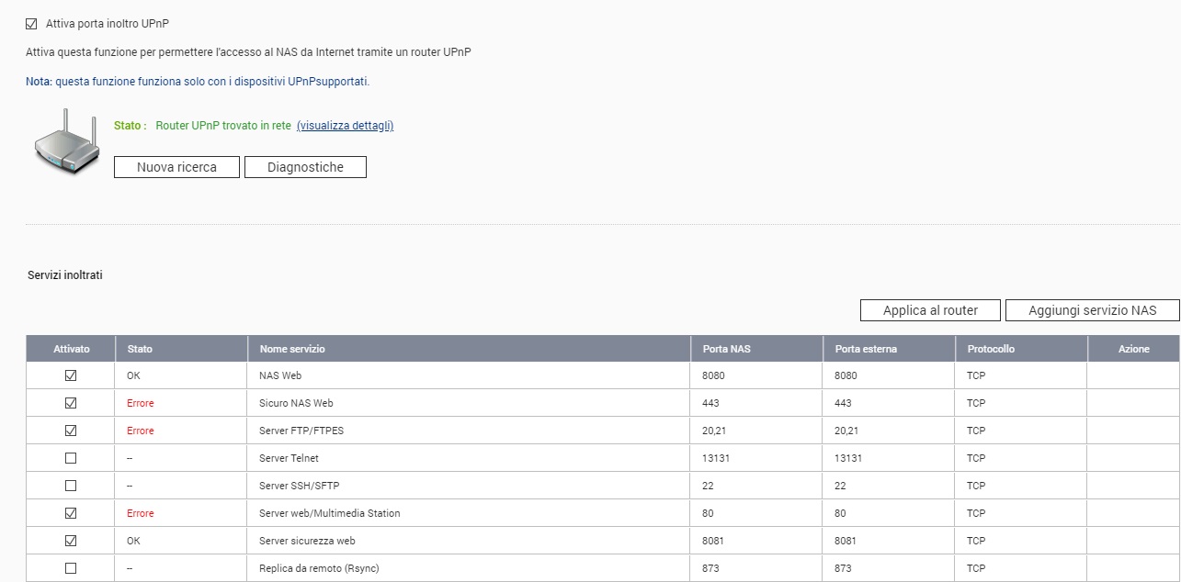The width and height of the screenshot is (1181, 582).
Task: Enable the Server Telnet checkbox
Action: coord(71,458)
